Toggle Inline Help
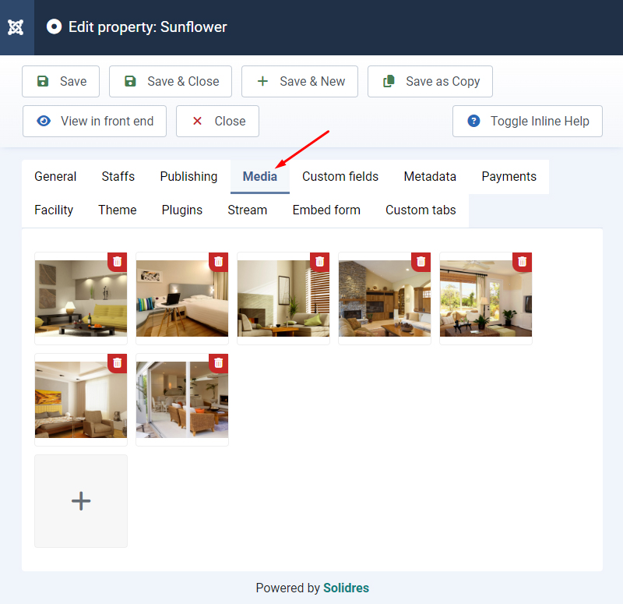The height and width of the screenshot is (604, 623). pyautogui.click(x=527, y=121)
